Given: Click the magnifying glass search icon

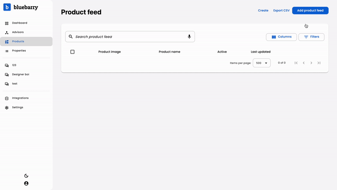Looking at the screenshot, I should [x=70, y=37].
